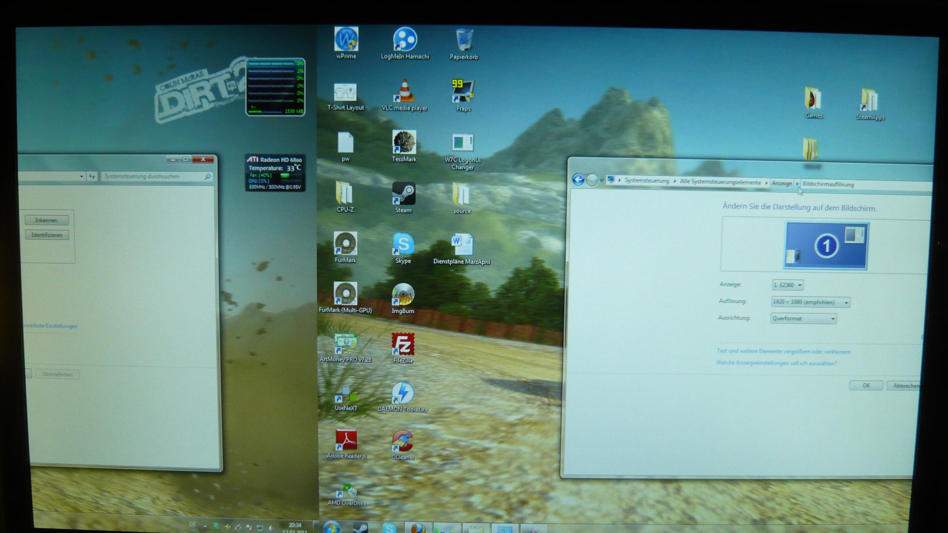Click the OK button

pyautogui.click(x=866, y=385)
